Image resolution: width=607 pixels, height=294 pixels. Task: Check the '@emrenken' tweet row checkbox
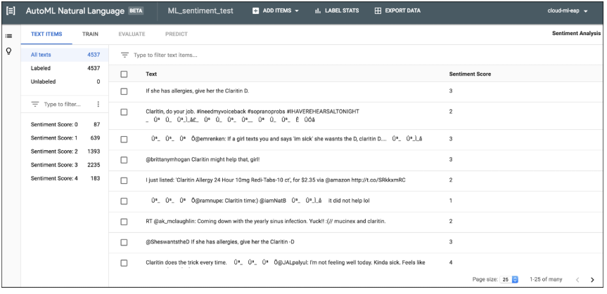click(x=124, y=139)
